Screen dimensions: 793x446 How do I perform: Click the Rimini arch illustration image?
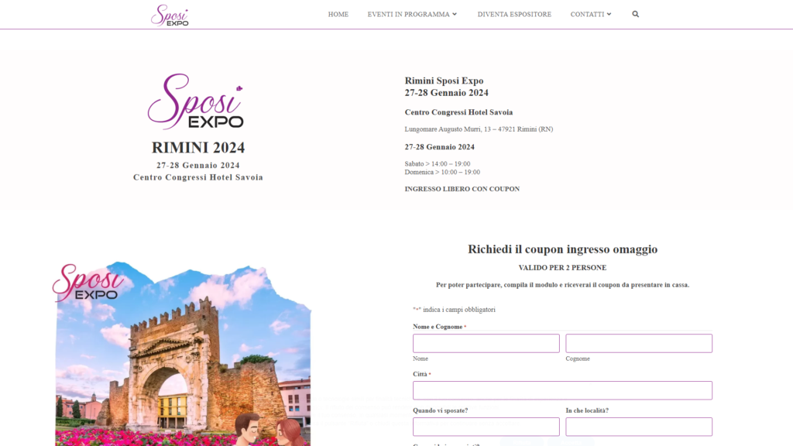pos(182,354)
